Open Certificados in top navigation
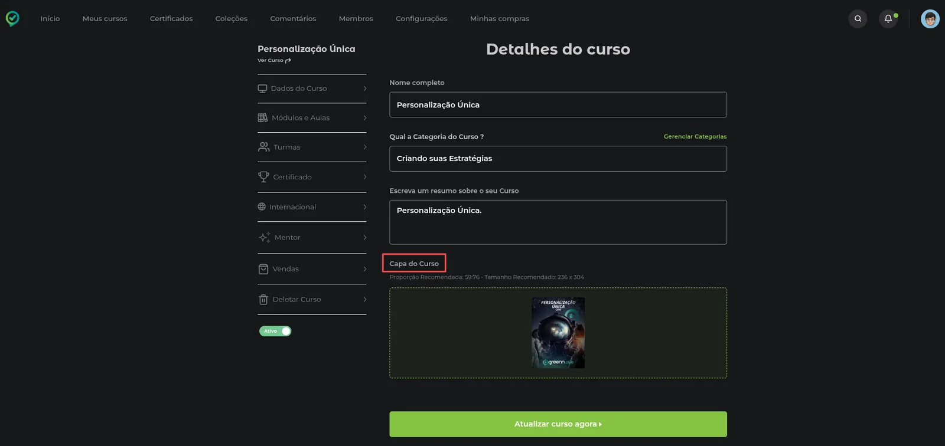The width and height of the screenshot is (945, 446). (x=171, y=19)
